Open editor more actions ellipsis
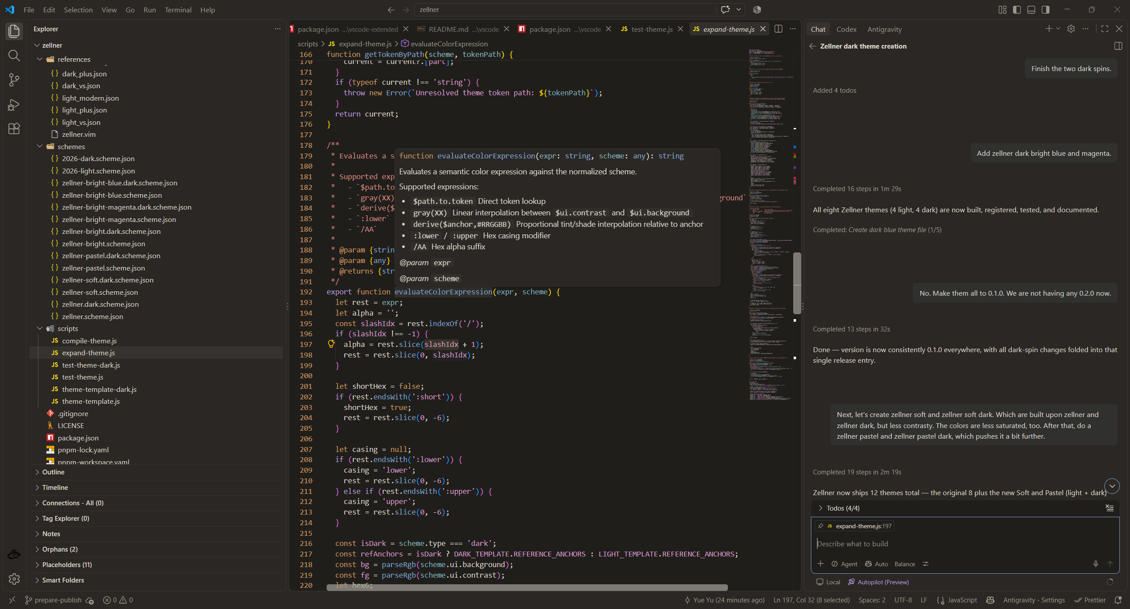The height and width of the screenshot is (609, 1130). pyautogui.click(x=793, y=29)
